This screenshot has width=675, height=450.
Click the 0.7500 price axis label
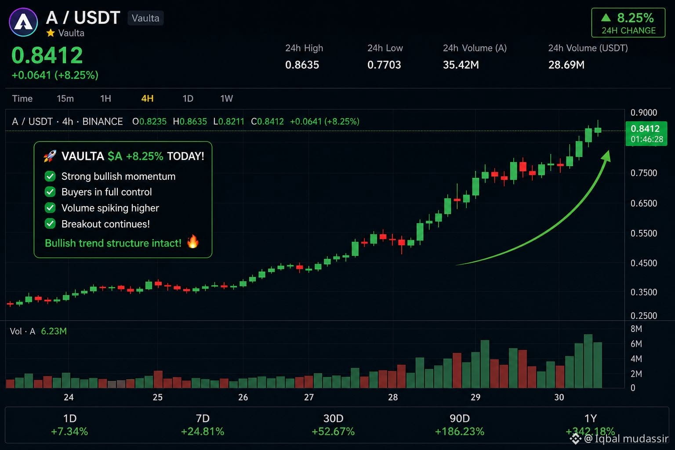644,173
